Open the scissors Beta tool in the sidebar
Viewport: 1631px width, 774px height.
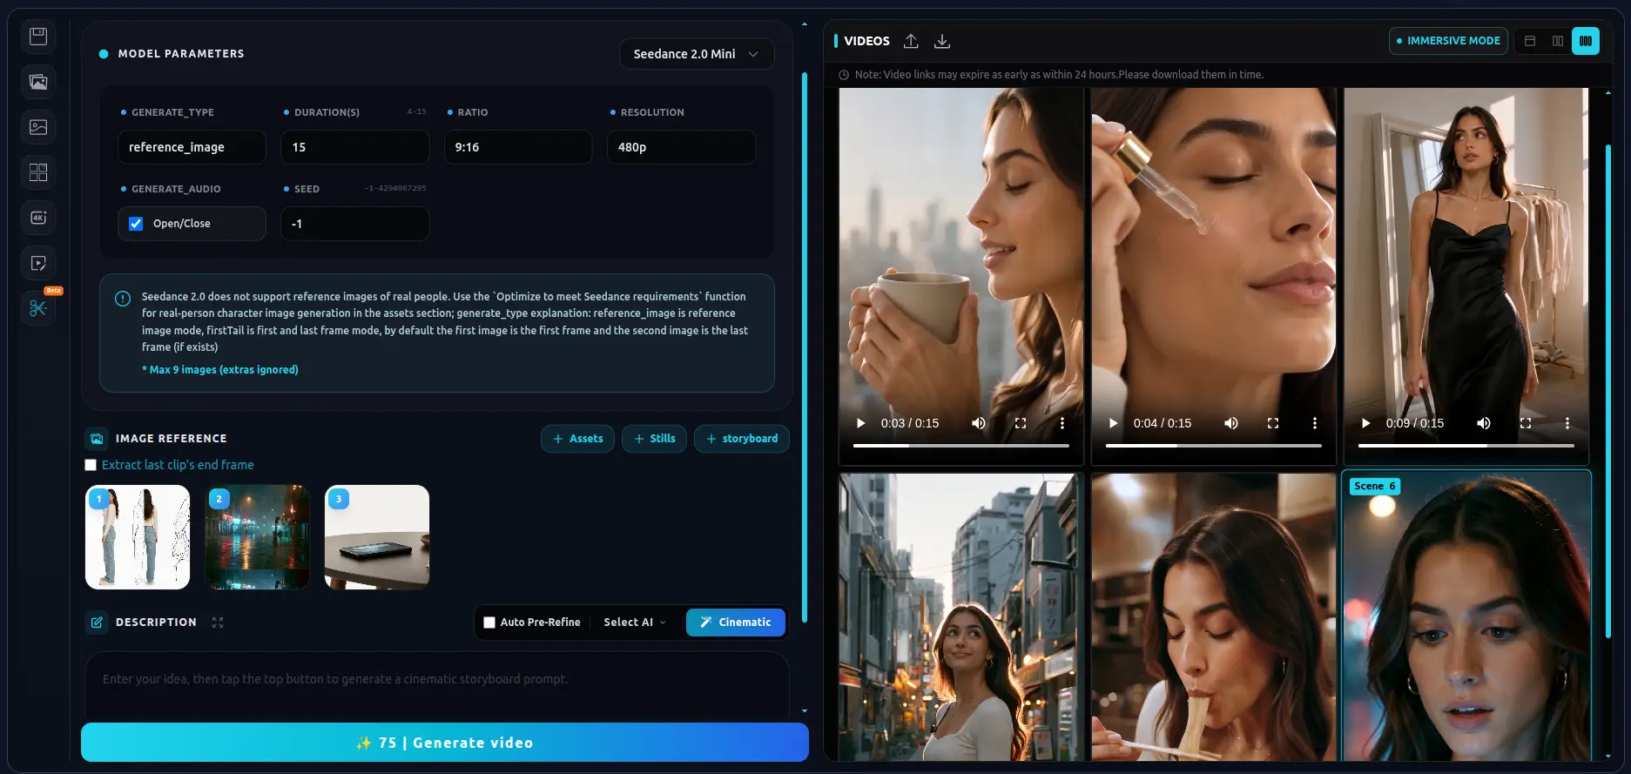pos(38,308)
